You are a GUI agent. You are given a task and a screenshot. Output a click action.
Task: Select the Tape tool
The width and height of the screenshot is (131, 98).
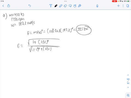point(80,6)
